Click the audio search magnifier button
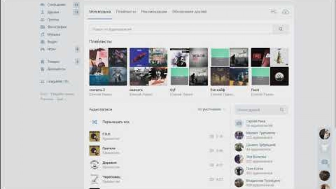 pos(281,29)
